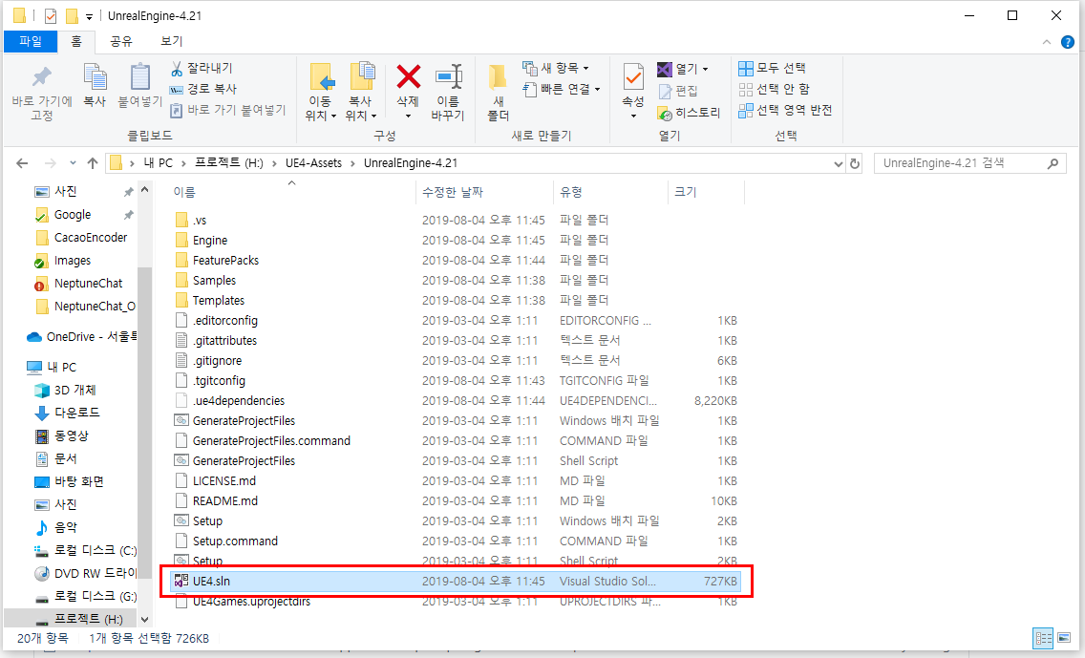Open Properties (속성) from the ribbon
This screenshot has width=1085, height=658.
(633, 90)
